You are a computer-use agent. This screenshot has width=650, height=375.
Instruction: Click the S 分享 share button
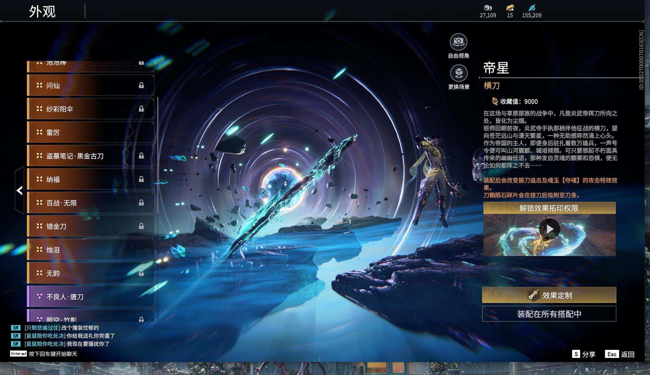pyautogui.click(x=584, y=354)
